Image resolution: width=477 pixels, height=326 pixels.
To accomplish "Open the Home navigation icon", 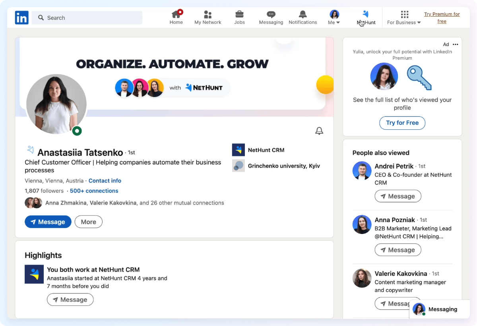I will click(x=176, y=14).
